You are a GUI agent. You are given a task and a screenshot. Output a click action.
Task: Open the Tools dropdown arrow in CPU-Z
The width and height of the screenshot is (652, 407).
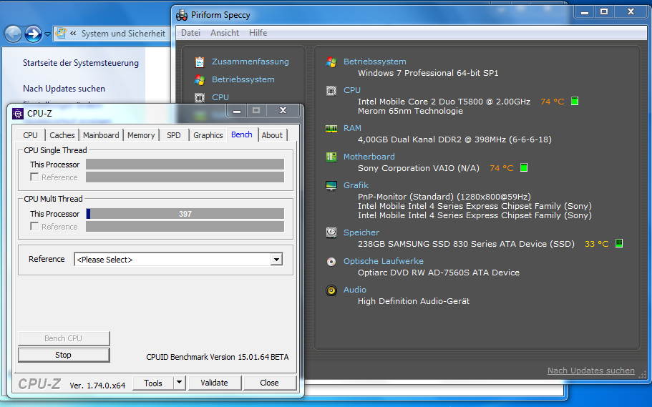point(179,383)
